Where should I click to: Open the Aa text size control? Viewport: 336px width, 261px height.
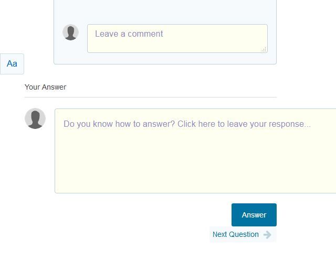(12, 64)
